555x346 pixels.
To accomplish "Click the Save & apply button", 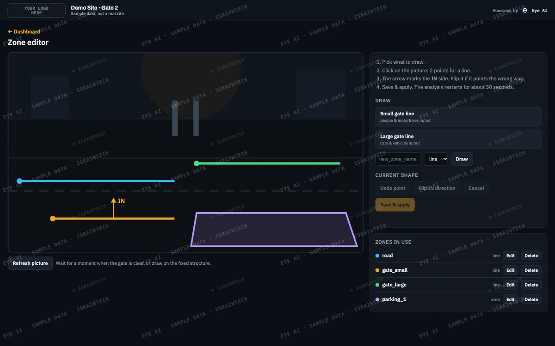I will (x=395, y=205).
